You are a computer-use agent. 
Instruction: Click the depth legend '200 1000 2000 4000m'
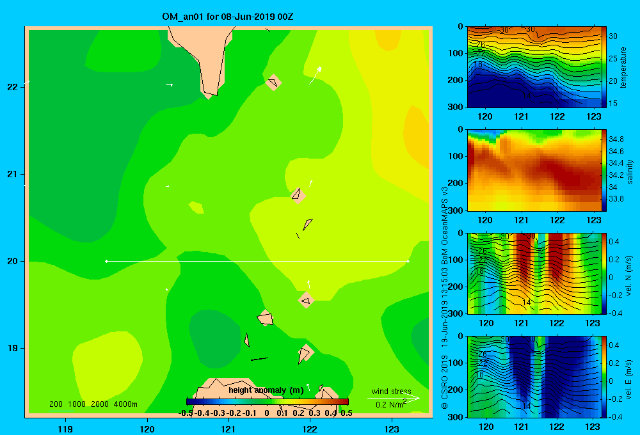tap(93, 404)
